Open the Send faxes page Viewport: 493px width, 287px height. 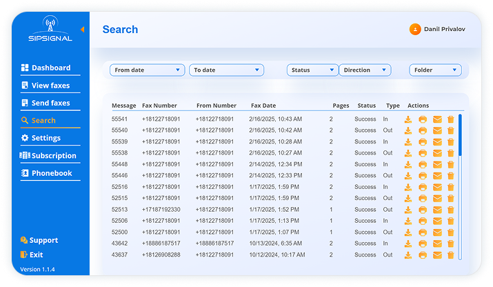click(50, 103)
